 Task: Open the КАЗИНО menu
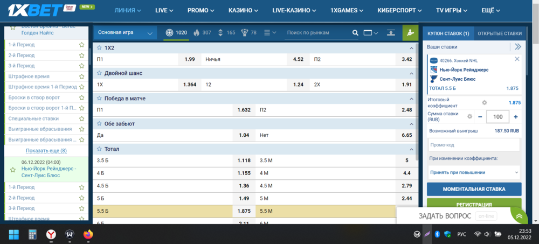pos(244,10)
